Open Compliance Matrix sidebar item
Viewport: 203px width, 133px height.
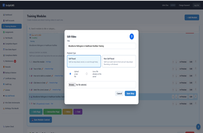[11, 55]
